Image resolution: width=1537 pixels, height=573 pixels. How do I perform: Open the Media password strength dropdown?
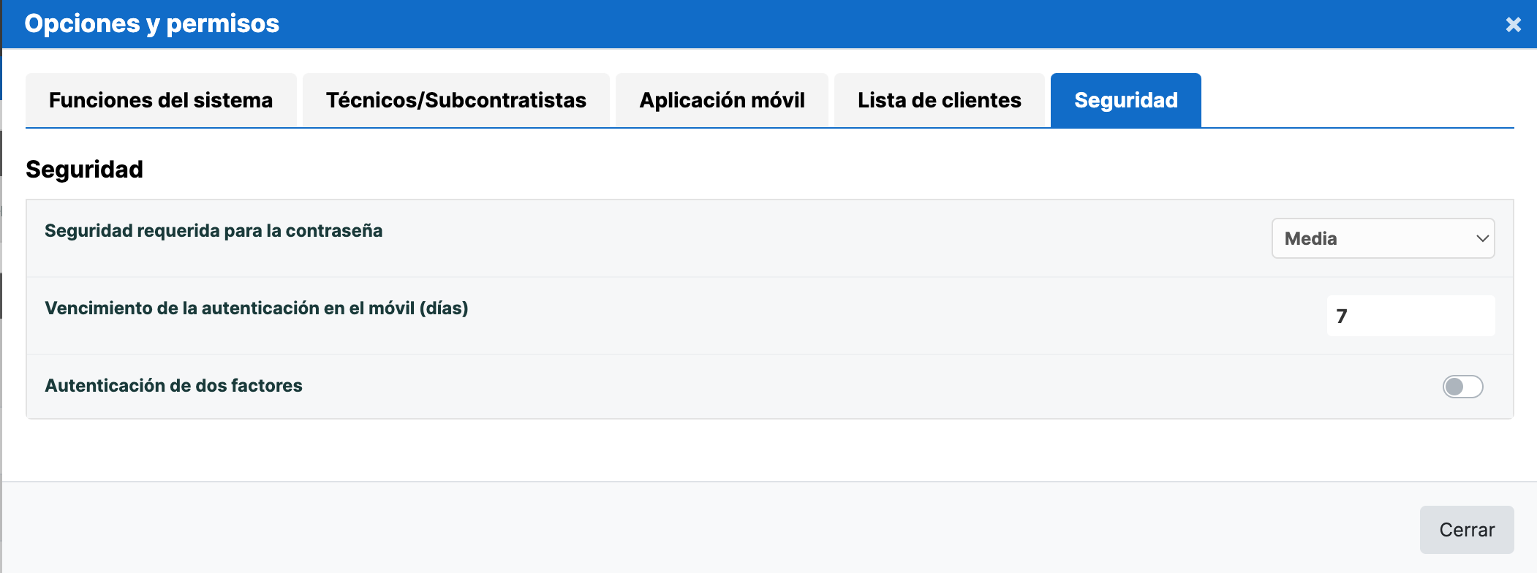(x=1383, y=238)
